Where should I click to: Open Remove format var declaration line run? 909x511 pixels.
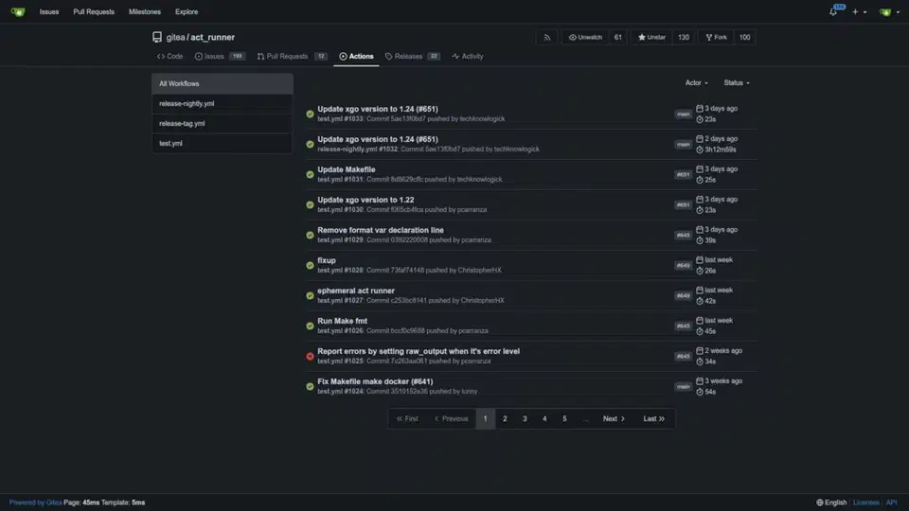(381, 230)
